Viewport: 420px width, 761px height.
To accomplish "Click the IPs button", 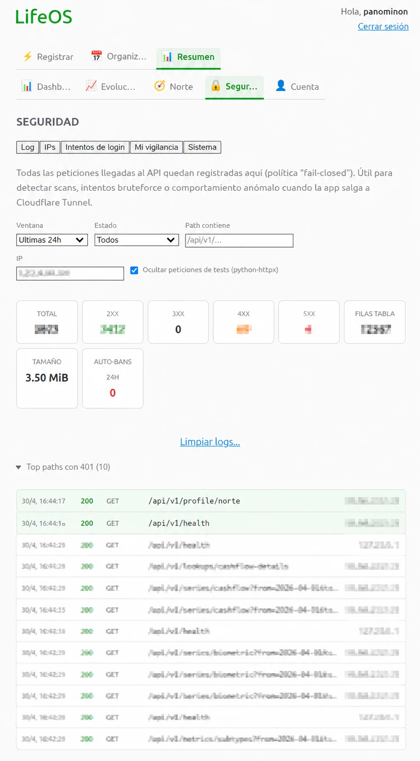I will pos(50,147).
